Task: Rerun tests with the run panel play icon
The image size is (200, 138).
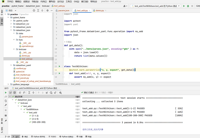Action: tap(6, 92)
